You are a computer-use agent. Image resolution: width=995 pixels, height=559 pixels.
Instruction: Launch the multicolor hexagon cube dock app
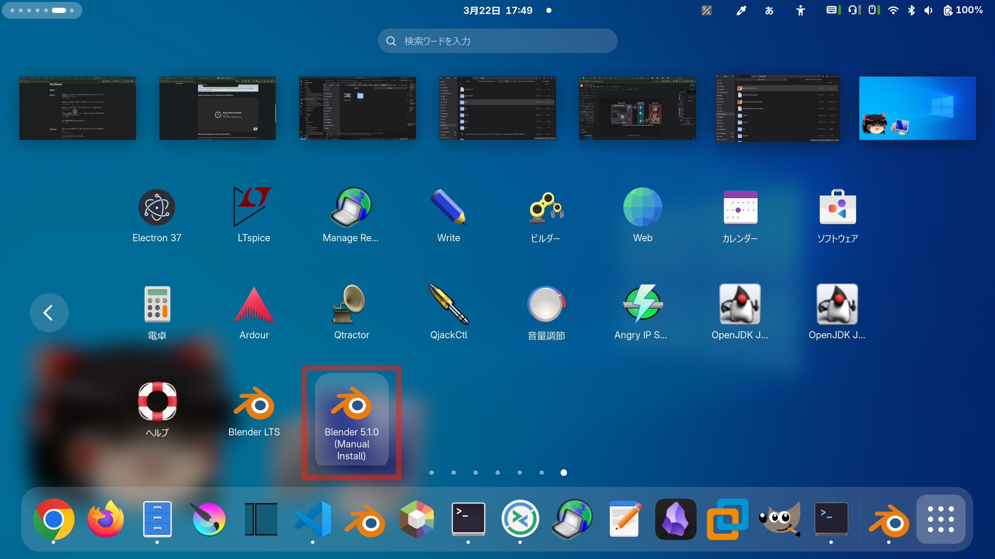416,519
